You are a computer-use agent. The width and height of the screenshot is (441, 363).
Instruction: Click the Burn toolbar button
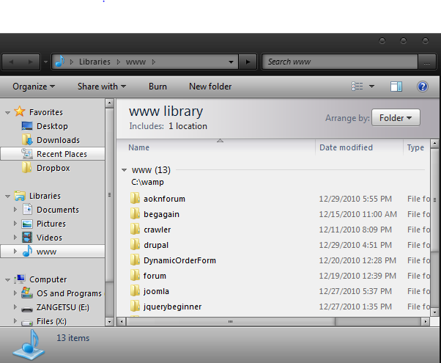(157, 87)
